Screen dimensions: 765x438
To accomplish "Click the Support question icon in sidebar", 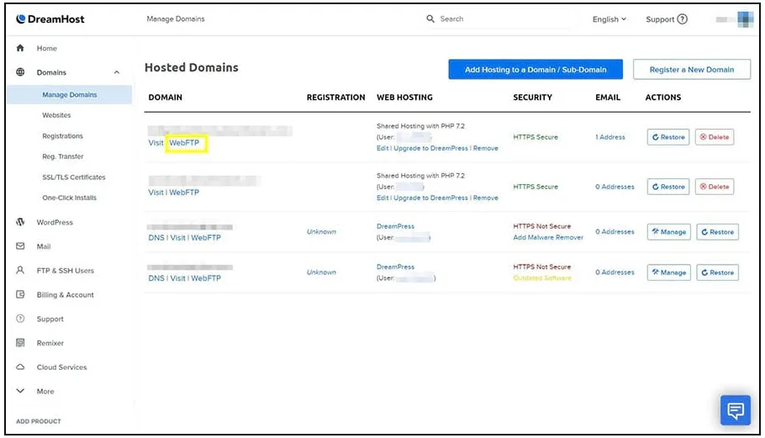I will pyautogui.click(x=20, y=319).
